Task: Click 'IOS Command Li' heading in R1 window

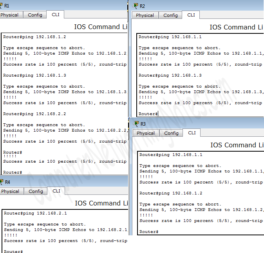Action: [101, 27]
